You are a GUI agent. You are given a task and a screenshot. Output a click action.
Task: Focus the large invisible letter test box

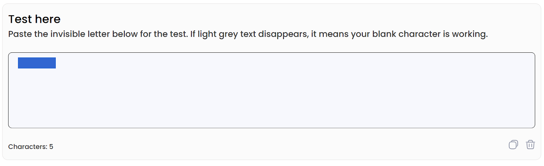[271, 90]
